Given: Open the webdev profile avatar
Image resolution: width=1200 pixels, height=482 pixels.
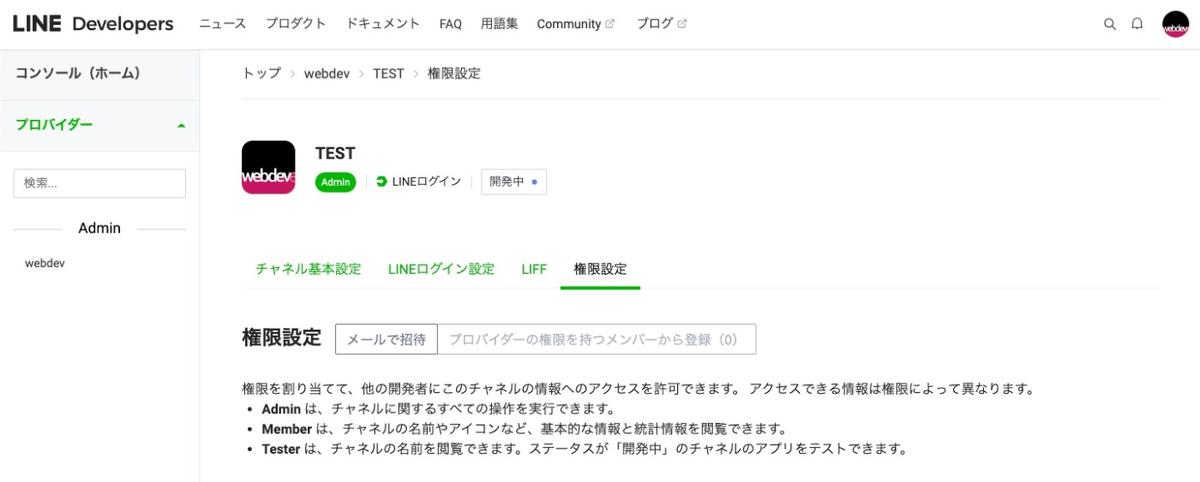Looking at the screenshot, I should pyautogui.click(x=1175, y=24).
